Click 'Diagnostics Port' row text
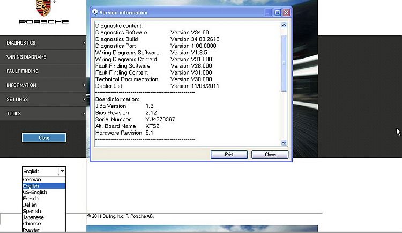The image size is (402, 233). point(116,46)
